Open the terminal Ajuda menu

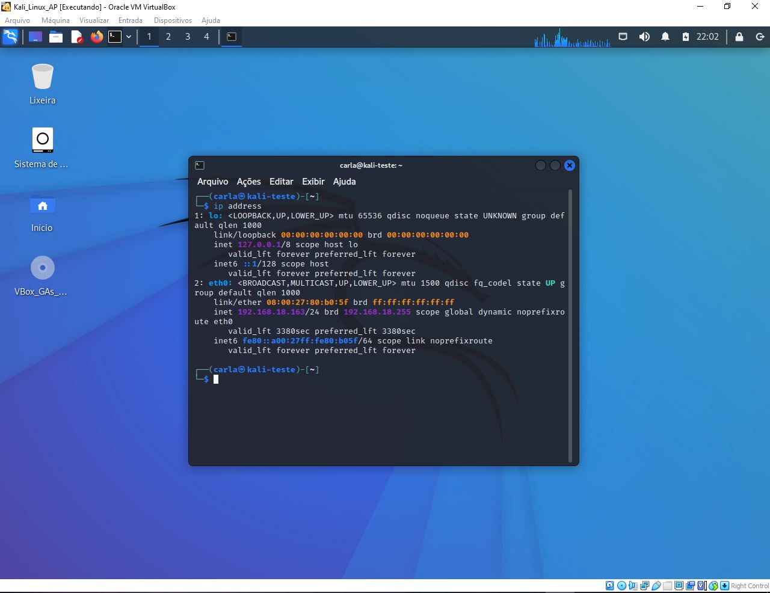(345, 182)
